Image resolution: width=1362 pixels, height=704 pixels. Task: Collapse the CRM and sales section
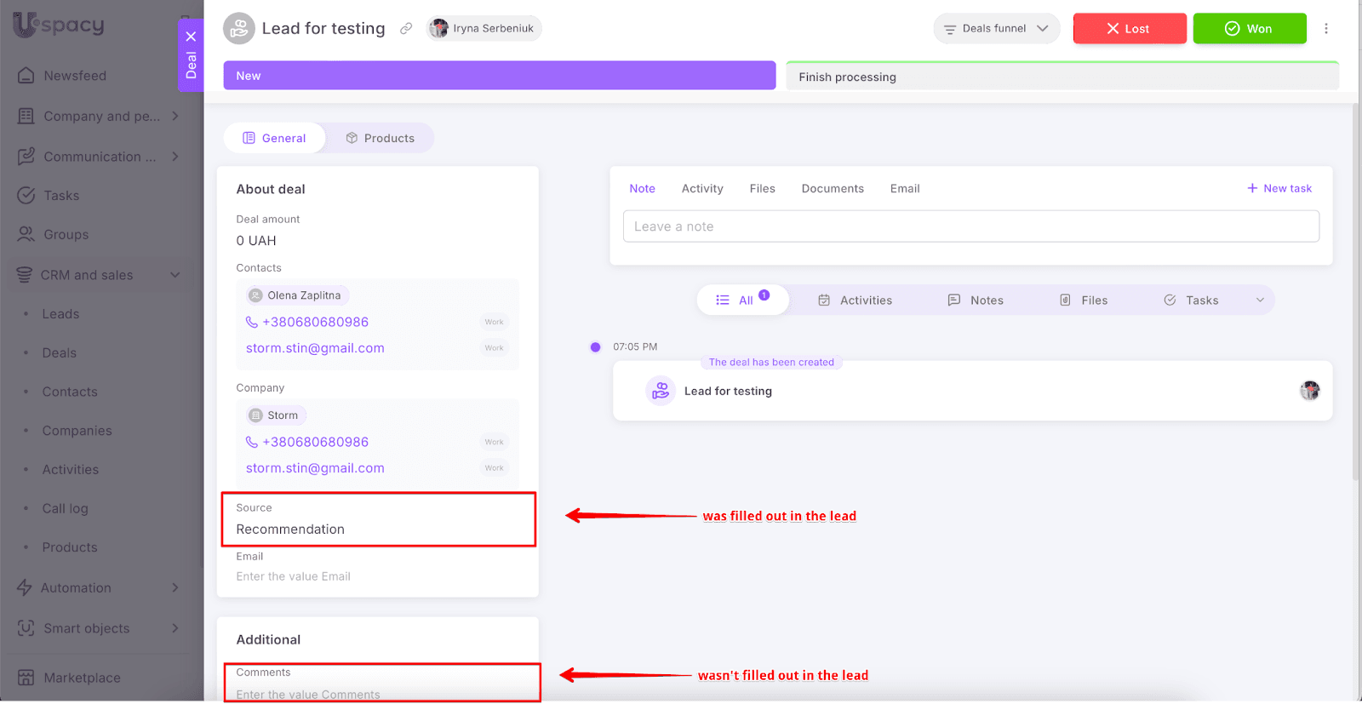175,275
